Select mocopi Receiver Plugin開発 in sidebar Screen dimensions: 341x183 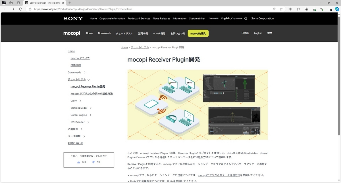[x=88, y=87]
